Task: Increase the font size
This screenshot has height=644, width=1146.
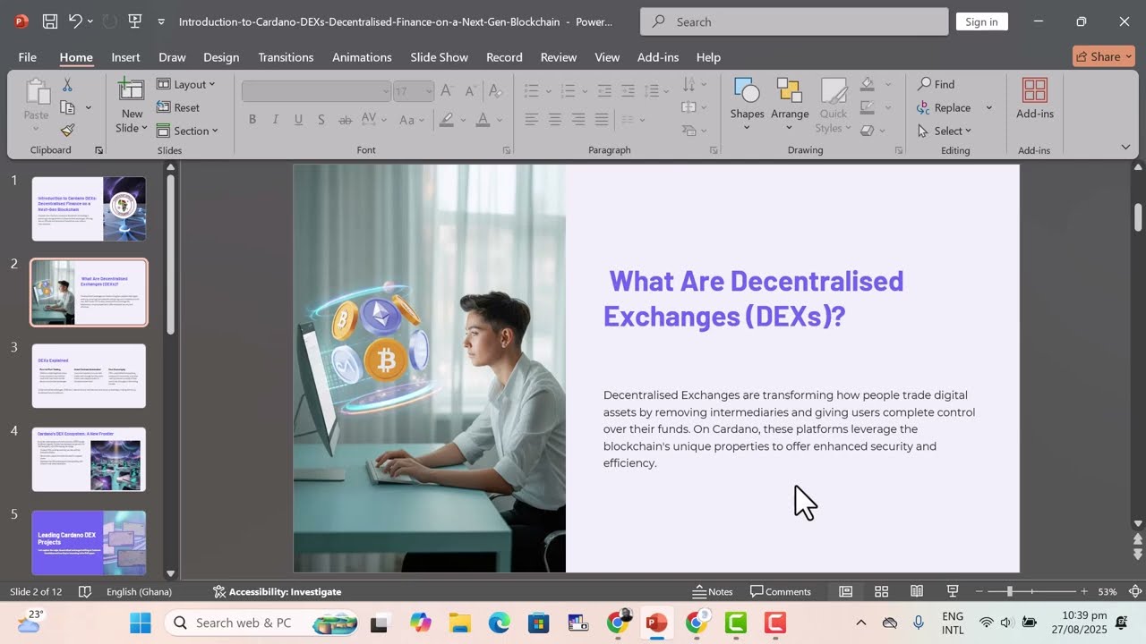Action: [448, 91]
